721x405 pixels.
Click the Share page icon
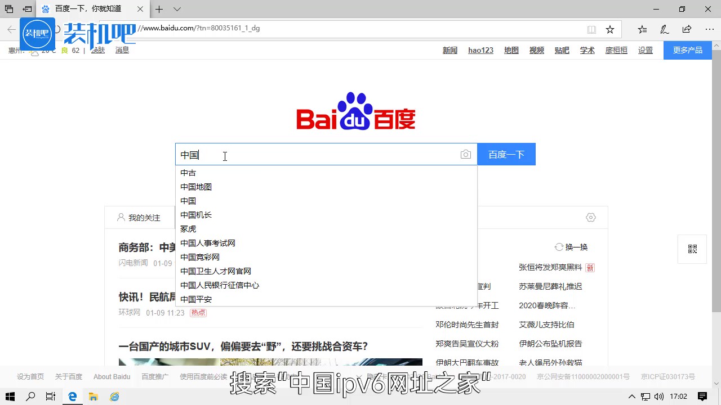(687, 29)
